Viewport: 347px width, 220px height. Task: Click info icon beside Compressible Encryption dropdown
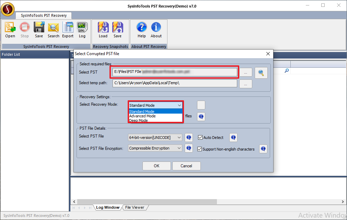click(189, 148)
